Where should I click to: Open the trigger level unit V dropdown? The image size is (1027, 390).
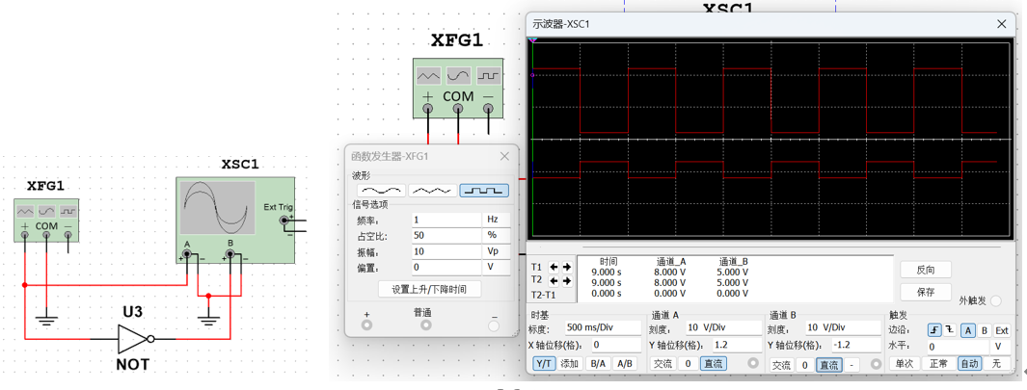(x=1000, y=345)
